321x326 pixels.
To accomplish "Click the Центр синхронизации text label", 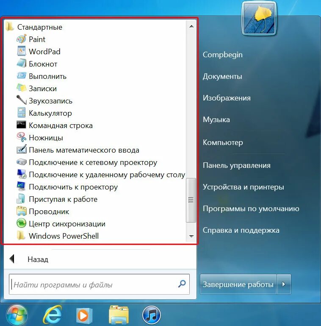I will tap(67, 224).
